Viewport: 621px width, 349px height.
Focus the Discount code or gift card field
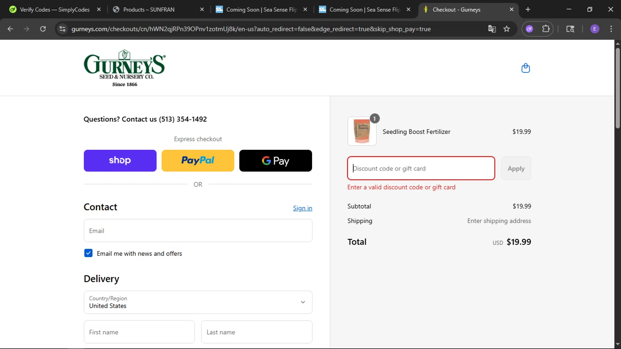pyautogui.click(x=421, y=168)
